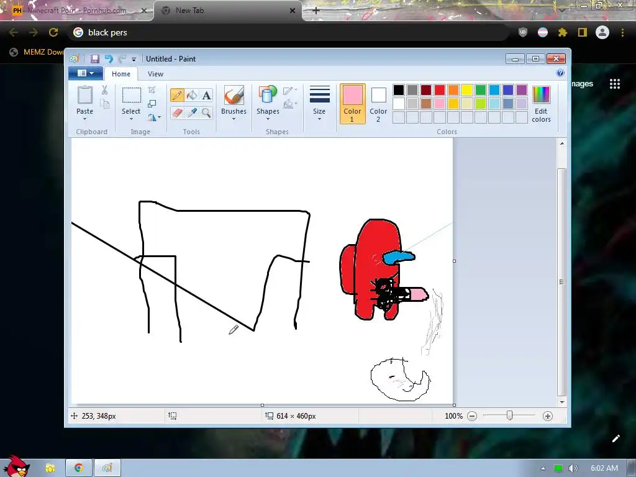Image resolution: width=636 pixels, height=477 pixels.
Task: Open the Paint file menu button
Action: coord(84,73)
